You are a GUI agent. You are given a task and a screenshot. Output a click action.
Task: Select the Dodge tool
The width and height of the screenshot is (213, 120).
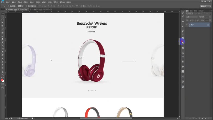2,55
